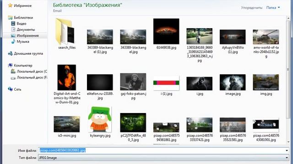Image resolution: width=293 pixels, height=164 pixels.
Task: Select the Библиотеки libraries icon
Action: pyautogui.click(x=10, y=17)
